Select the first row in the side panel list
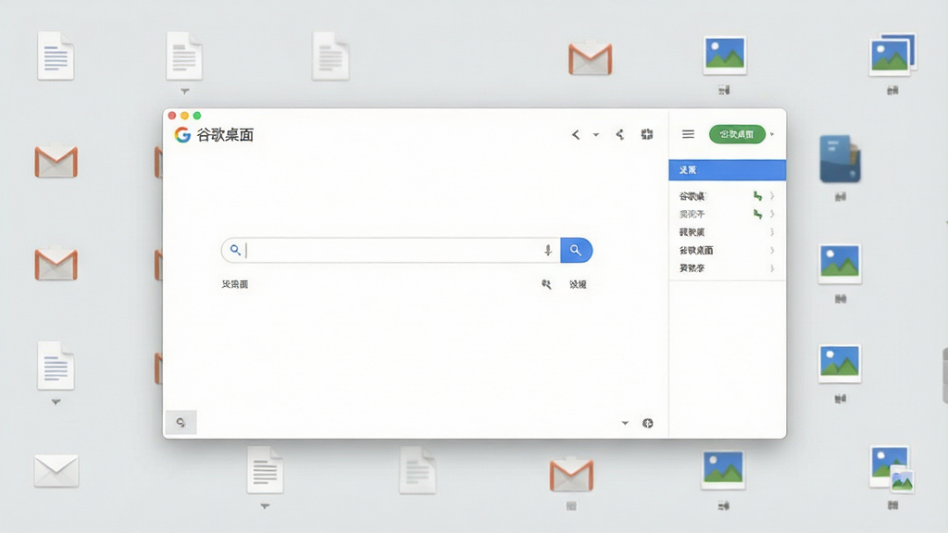Viewport: 948px width, 533px height. (x=728, y=196)
